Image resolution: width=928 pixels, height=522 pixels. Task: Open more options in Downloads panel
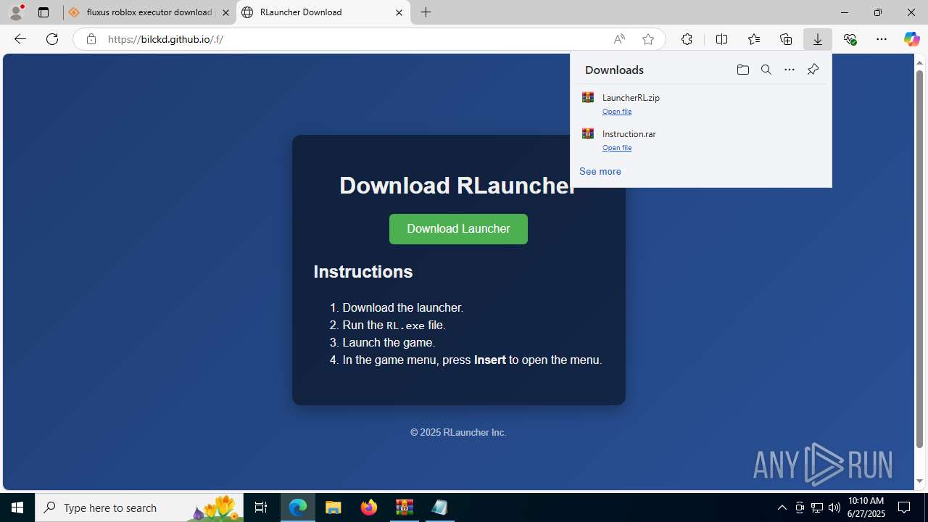click(x=790, y=70)
